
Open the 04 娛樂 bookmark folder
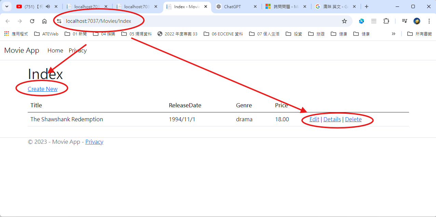point(104,34)
